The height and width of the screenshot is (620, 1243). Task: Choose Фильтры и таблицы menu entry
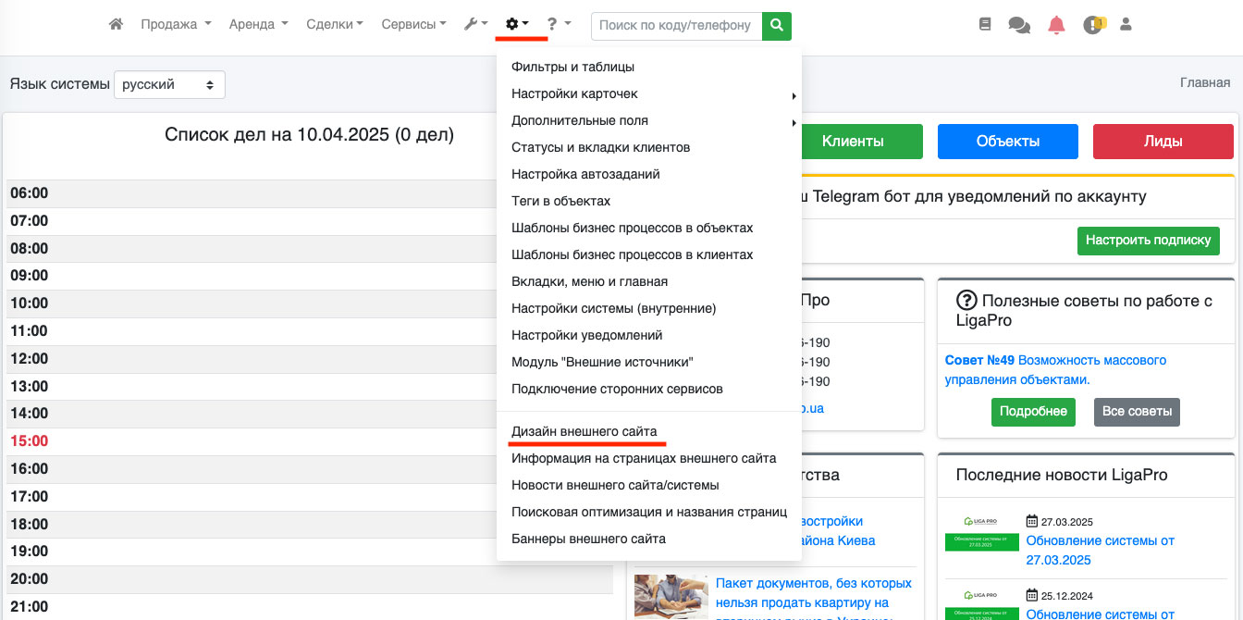pos(572,67)
